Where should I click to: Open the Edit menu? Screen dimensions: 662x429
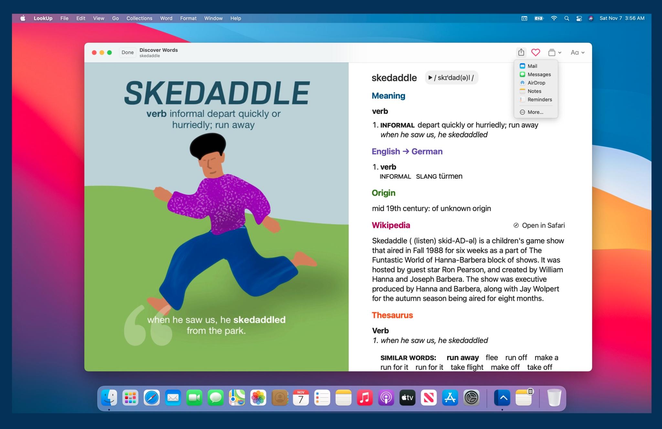pyautogui.click(x=81, y=18)
